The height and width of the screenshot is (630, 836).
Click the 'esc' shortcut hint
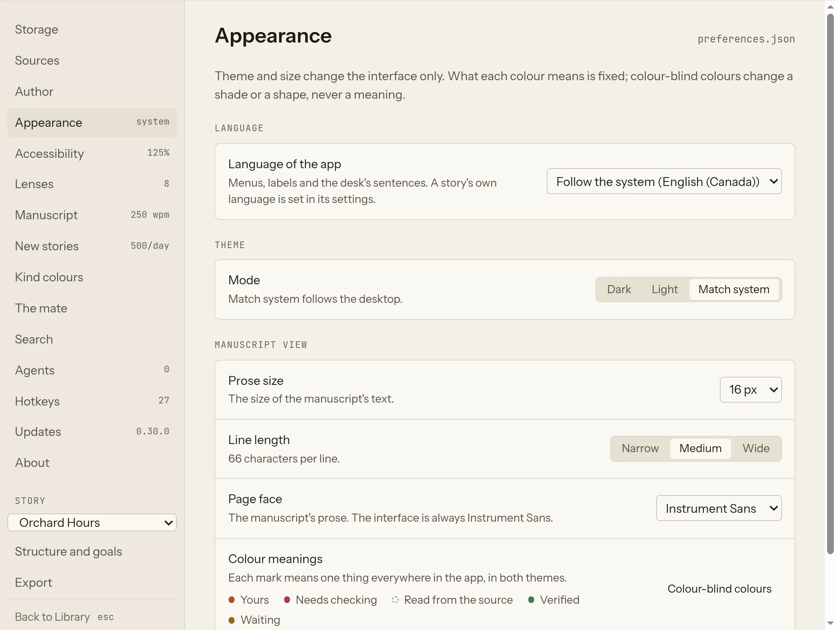coord(105,617)
